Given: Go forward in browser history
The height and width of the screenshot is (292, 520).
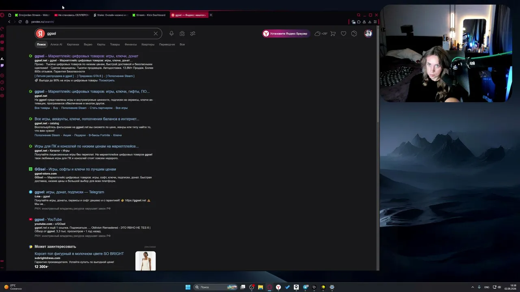Looking at the screenshot, I should pyautogui.click(x=14, y=21).
